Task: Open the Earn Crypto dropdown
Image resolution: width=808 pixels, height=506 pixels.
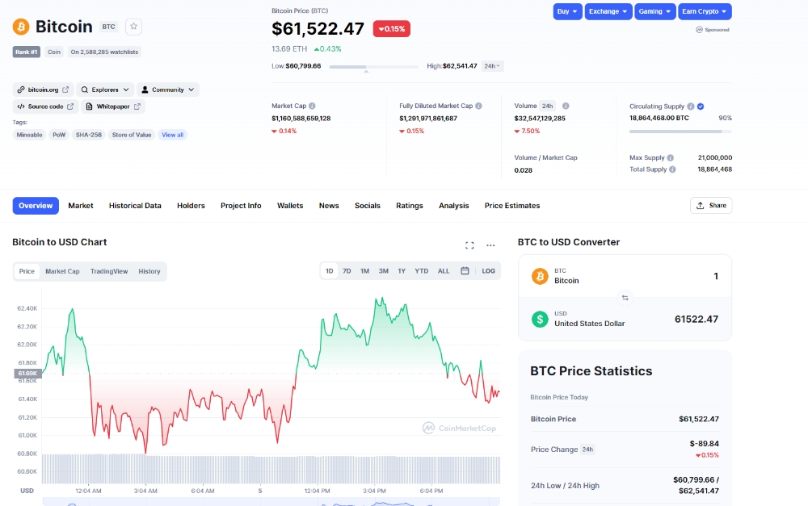Action: click(x=705, y=11)
